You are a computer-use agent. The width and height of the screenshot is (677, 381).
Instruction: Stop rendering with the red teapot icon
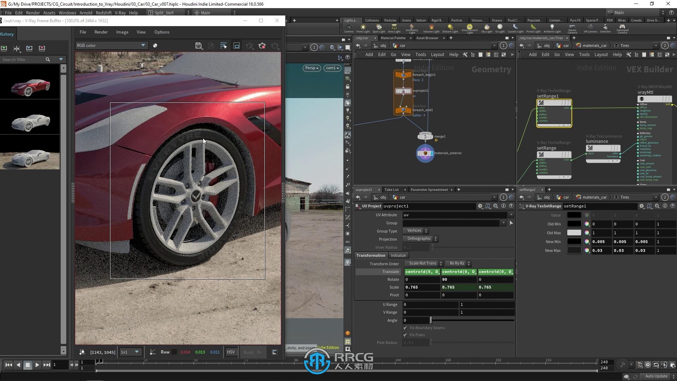[262, 46]
